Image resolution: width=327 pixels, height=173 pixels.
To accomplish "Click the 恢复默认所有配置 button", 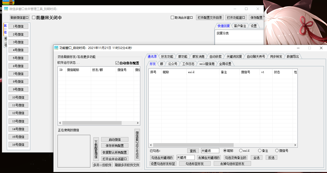I will [115, 152].
